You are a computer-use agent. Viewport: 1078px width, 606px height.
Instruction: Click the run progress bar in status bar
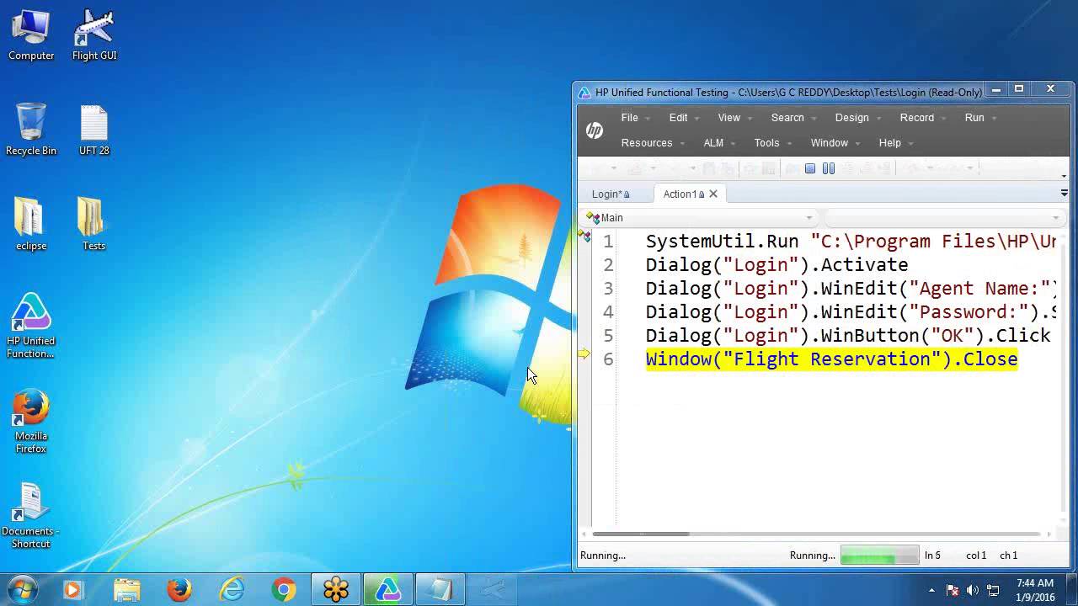click(x=879, y=555)
